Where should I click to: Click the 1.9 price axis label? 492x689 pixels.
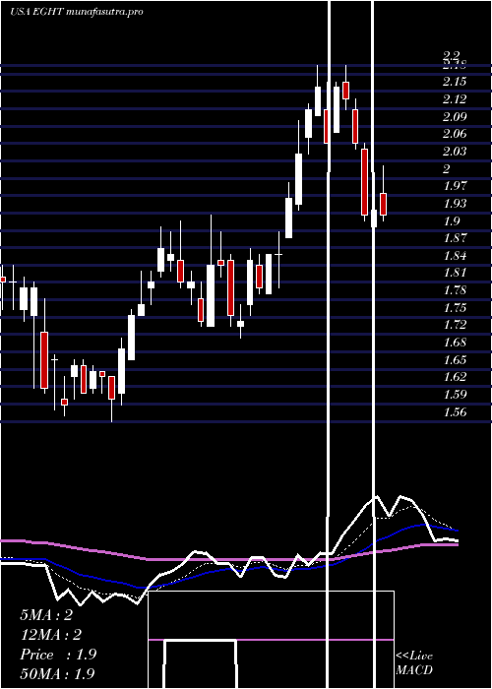point(451,220)
